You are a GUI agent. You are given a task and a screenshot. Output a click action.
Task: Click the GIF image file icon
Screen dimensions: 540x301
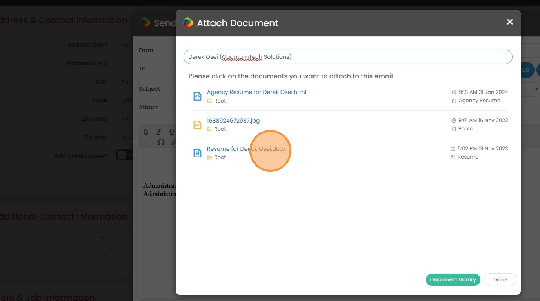[x=198, y=125]
